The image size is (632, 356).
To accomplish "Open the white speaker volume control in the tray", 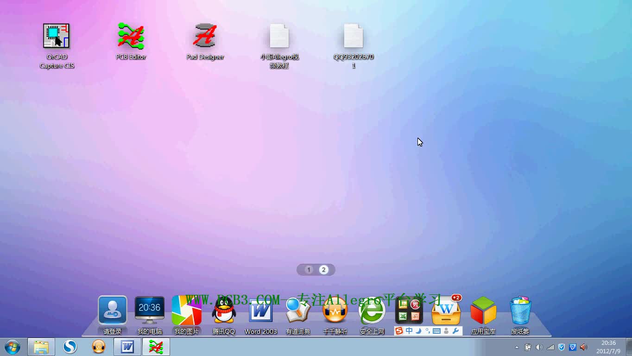I will click(x=539, y=347).
